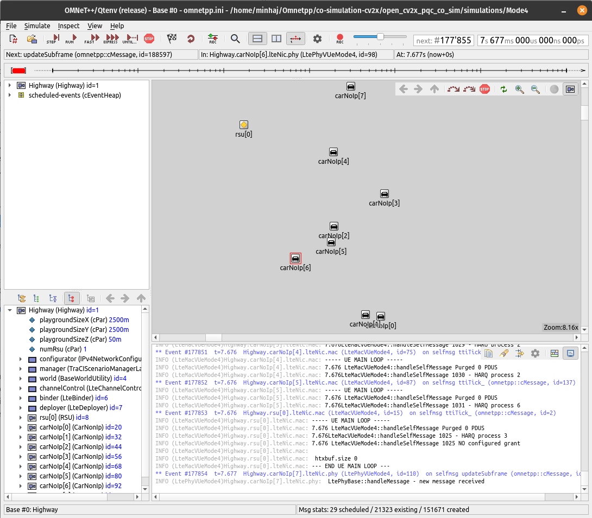Screen dimensions: 592x518
Task: Click the STEP simulation button
Action: pos(52,39)
